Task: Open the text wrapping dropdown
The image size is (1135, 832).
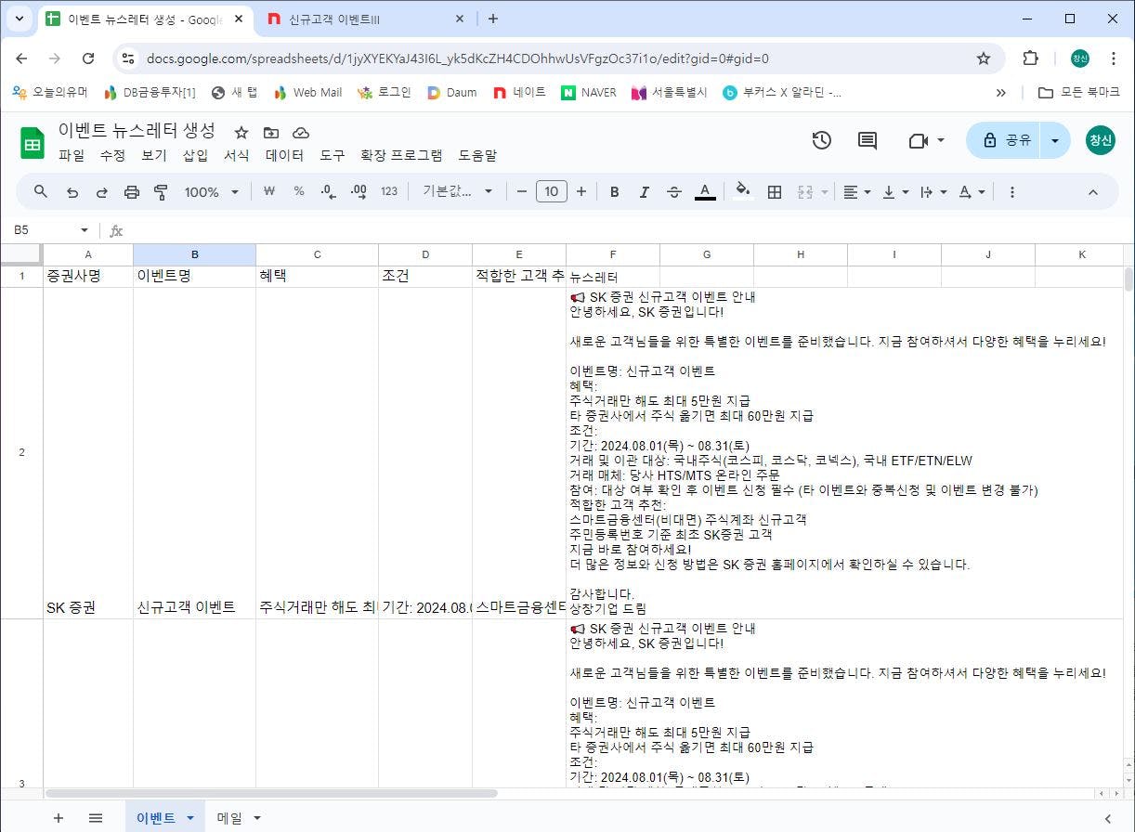Action: point(933,192)
